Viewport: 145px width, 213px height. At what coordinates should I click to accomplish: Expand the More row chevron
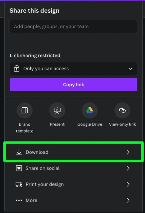click(128, 200)
